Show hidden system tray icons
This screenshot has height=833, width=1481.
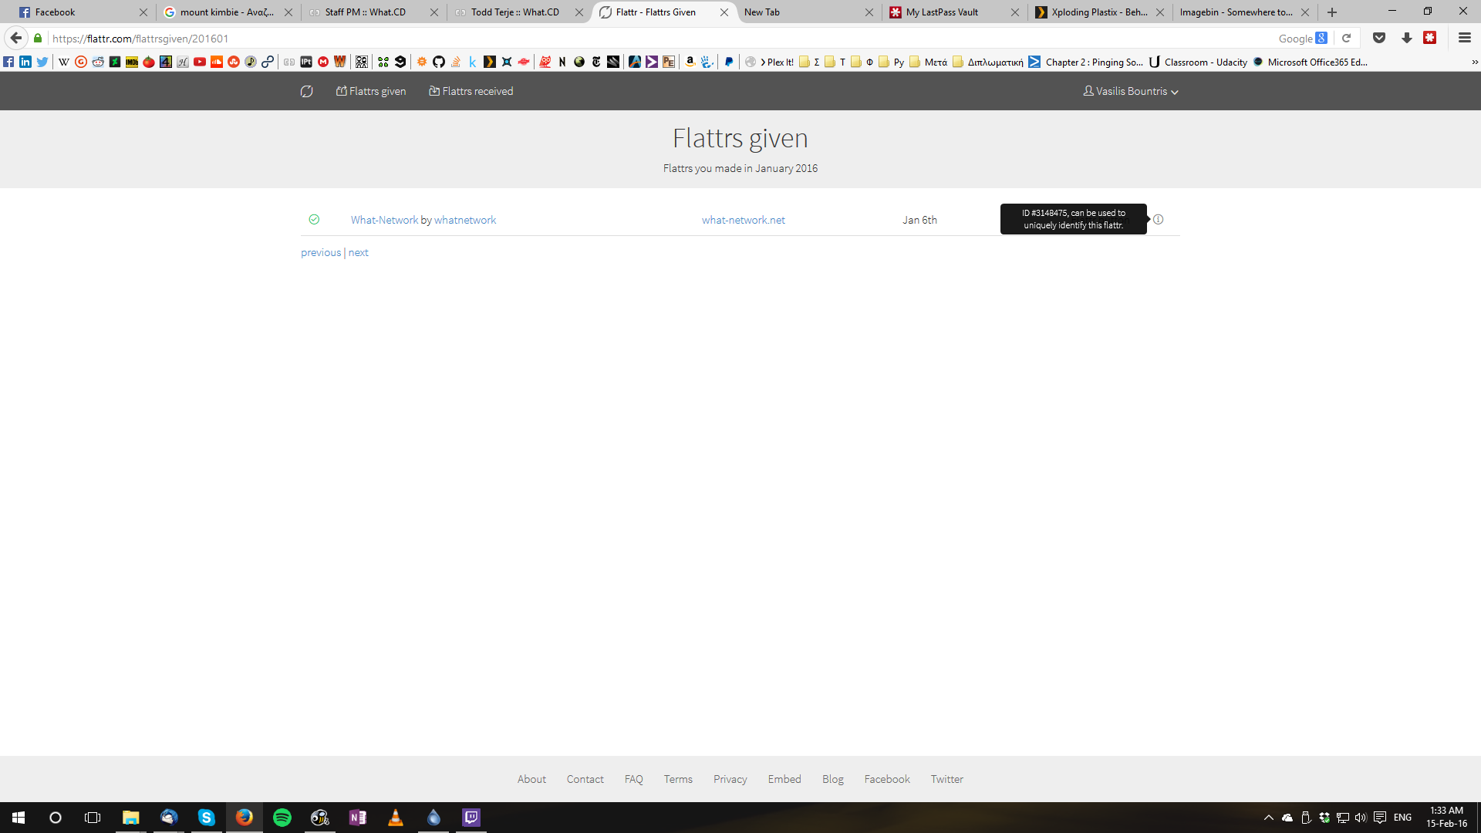coord(1268,818)
